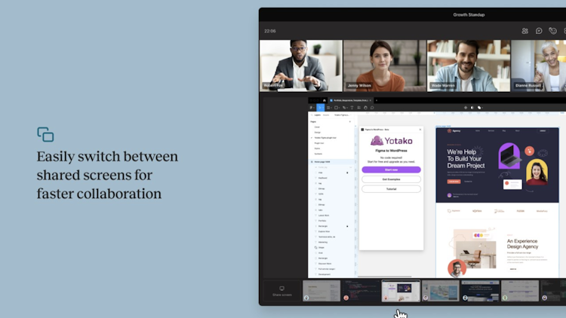Select the Plugin tool page
This screenshot has height=318, width=566.
click(319, 143)
